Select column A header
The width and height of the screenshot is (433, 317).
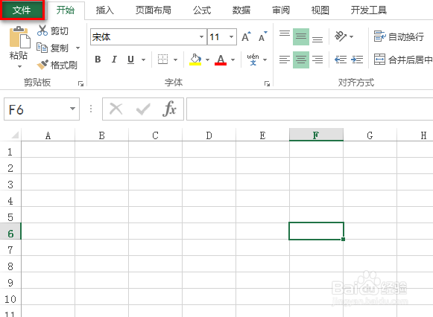tap(48, 135)
